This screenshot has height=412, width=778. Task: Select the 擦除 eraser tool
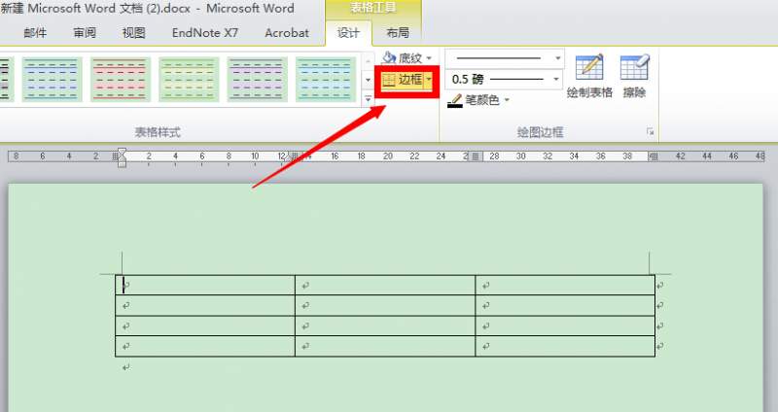click(x=634, y=76)
